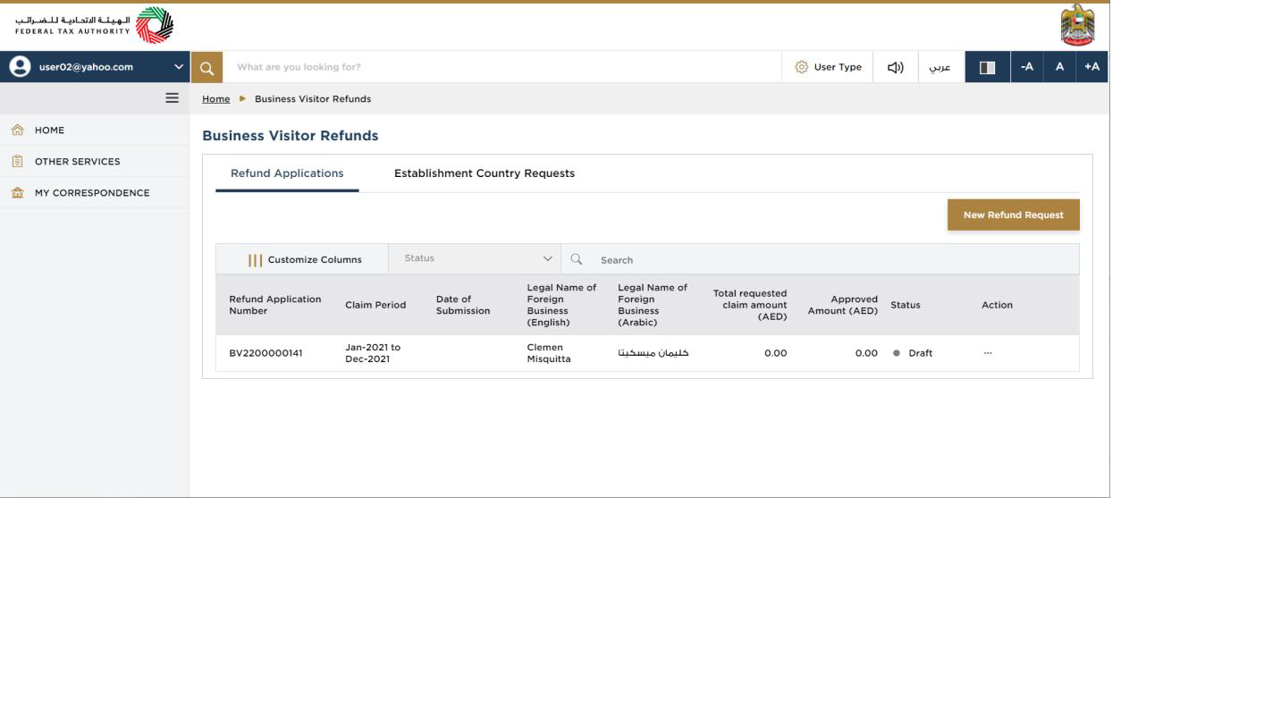The height and width of the screenshot is (716, 1264).
Task: Increase font size with +A
Action: (x=1091, y=67)
